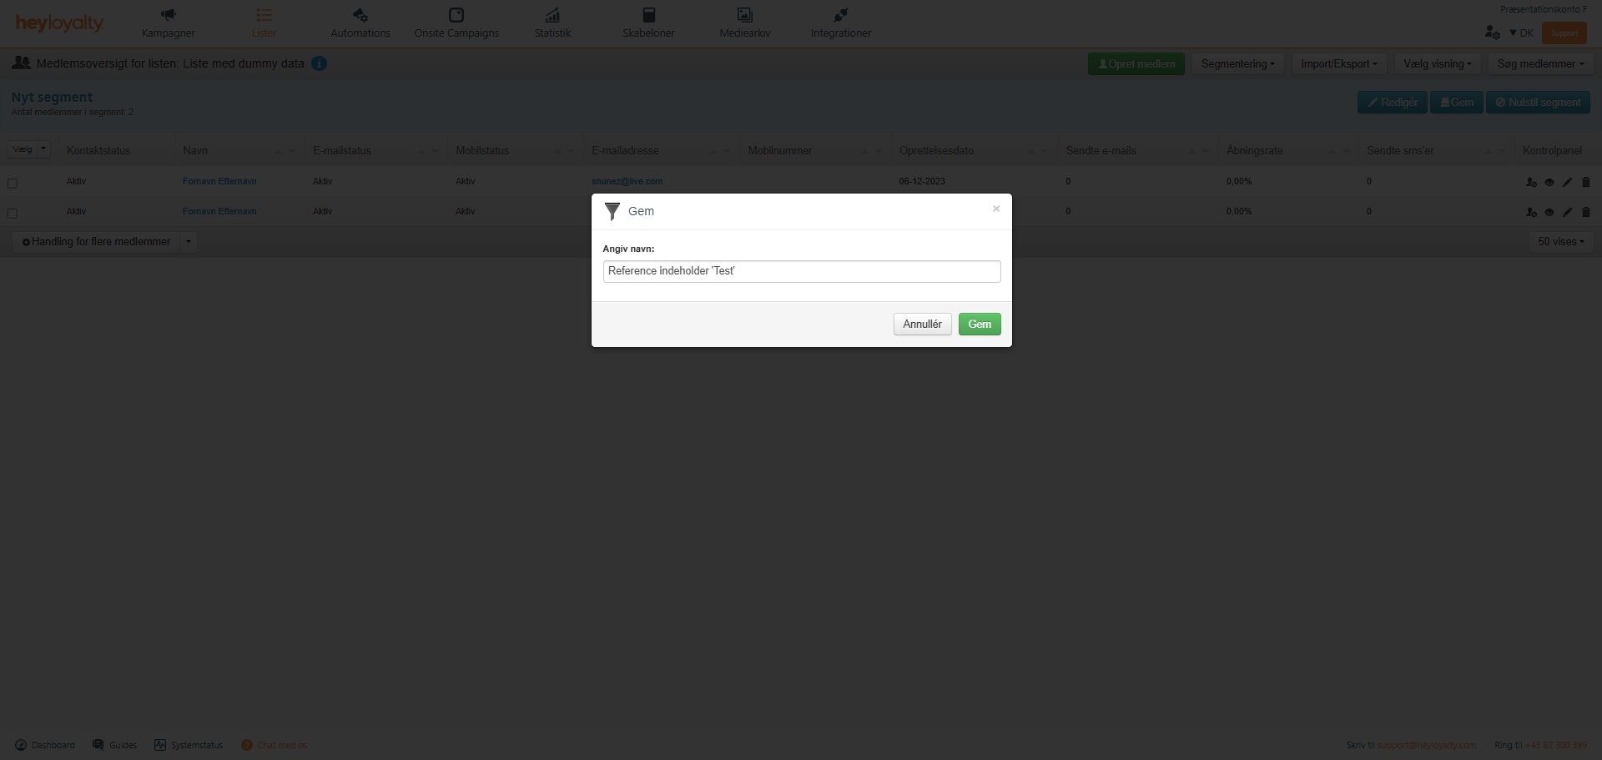This screenshot has width=1602, height=760.
Task: Click the Integrationer plug icon
Action: (840, 15)
